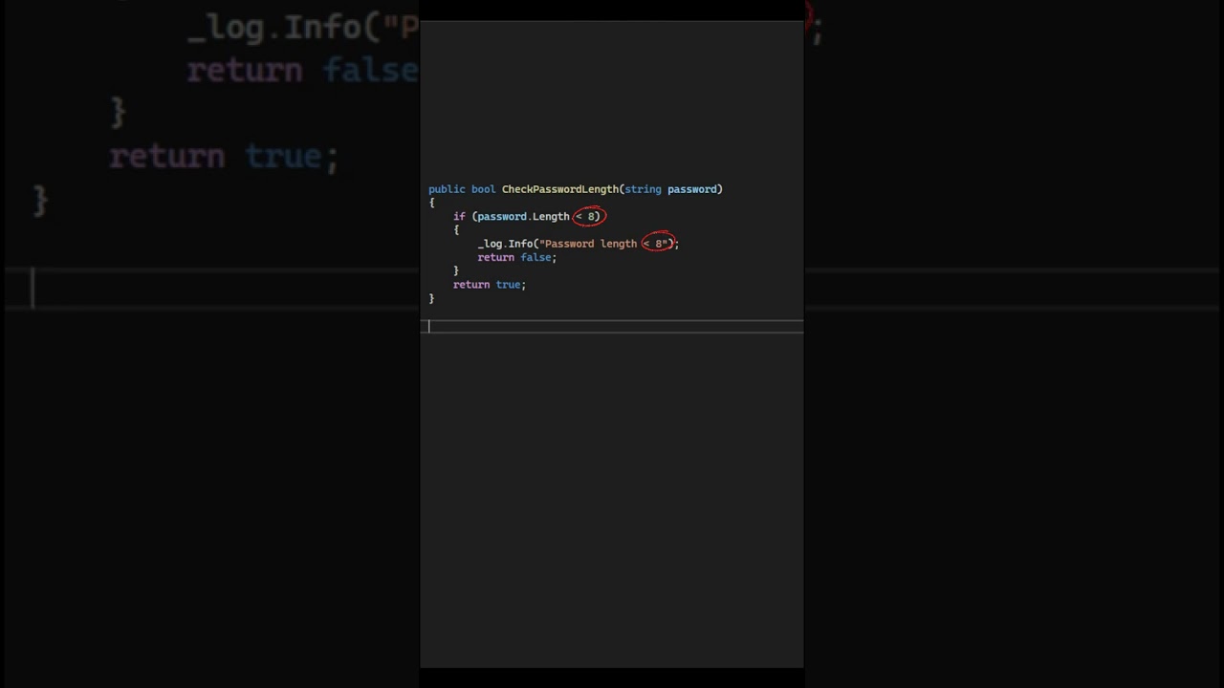Click the 'false' literal
This screenshot has width=1224, height=688.
[x=535, y=257]
